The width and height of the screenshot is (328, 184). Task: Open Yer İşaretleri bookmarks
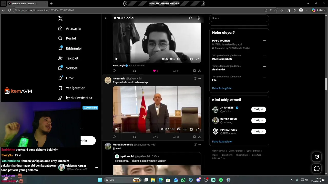pyautogui.click(x=72, y=88)
